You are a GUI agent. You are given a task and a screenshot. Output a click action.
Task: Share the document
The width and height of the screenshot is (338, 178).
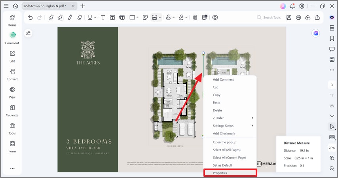click(317, 17)
